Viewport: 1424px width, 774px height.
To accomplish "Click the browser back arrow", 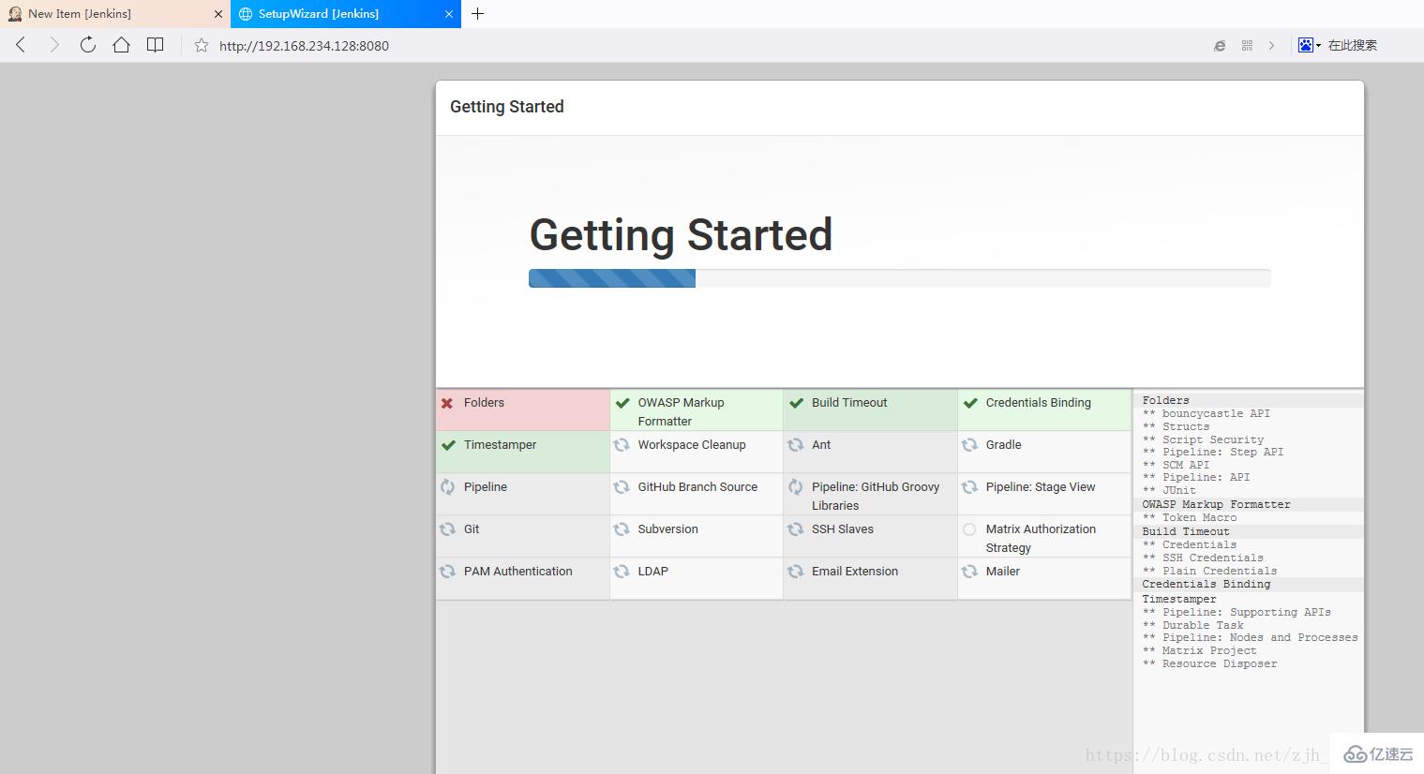I will click(x=21, y=45).
